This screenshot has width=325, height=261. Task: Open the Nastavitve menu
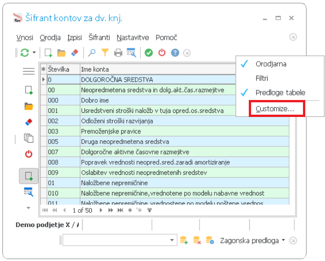(133, 38)
